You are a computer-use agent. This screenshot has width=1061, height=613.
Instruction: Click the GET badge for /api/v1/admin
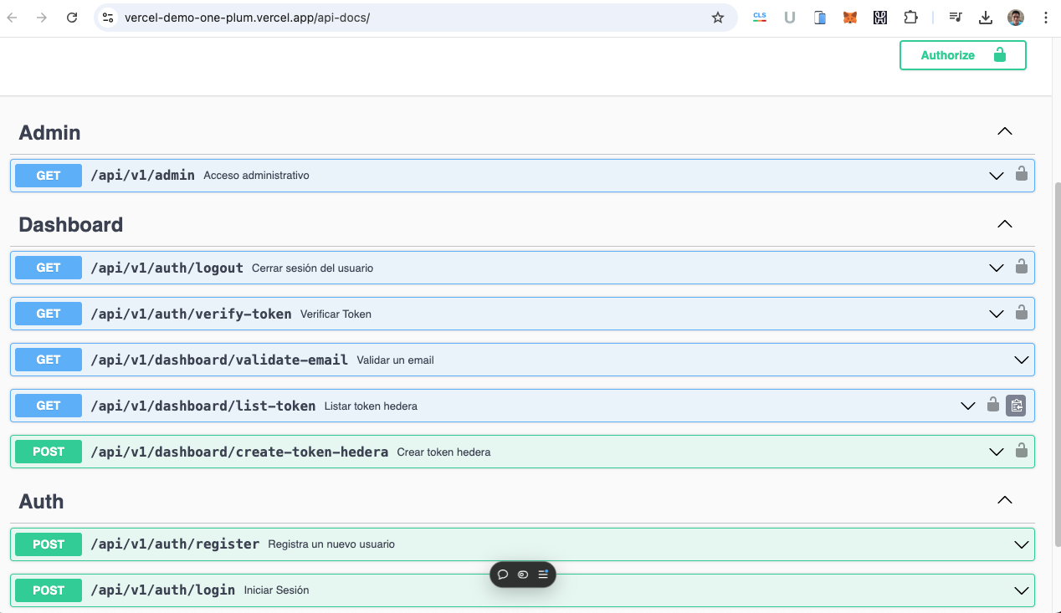click(x=49, y=176)
